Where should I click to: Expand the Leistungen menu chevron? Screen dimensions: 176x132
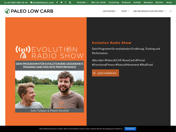coord(117,11)
